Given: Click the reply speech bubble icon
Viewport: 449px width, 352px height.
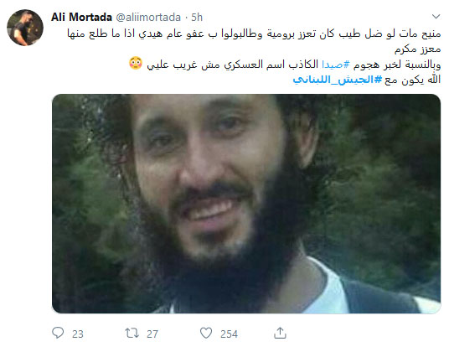Looking at the screenshot, I should click(x=58, y=333).
